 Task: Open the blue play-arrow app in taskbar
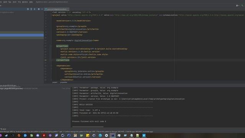(x=25, y=135)
